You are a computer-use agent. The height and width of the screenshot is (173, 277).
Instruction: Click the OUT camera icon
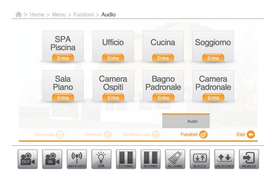(x=28, y=159)
